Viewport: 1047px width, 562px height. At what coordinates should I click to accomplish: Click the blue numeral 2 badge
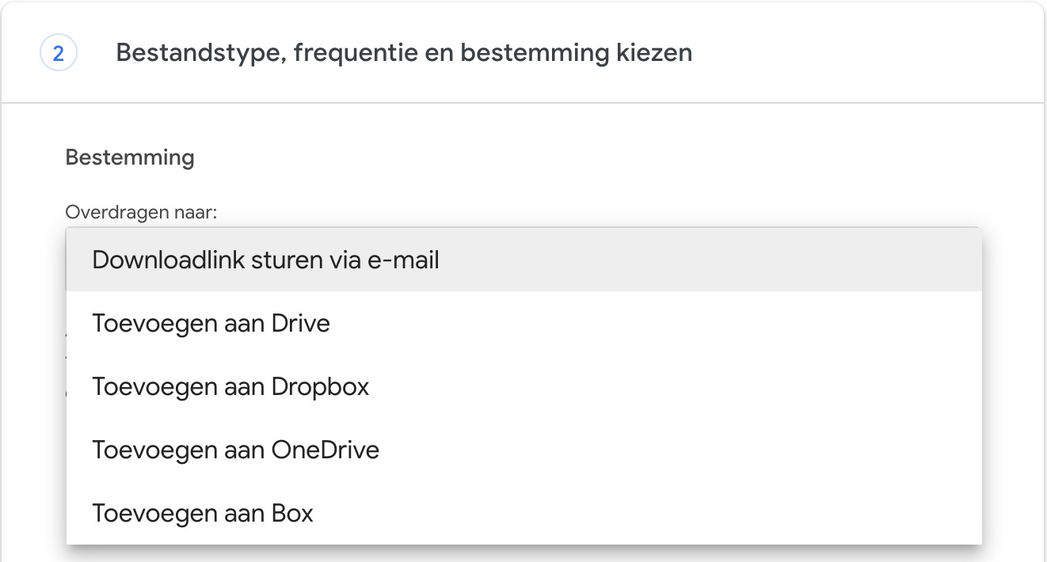(x=58, y=54)
